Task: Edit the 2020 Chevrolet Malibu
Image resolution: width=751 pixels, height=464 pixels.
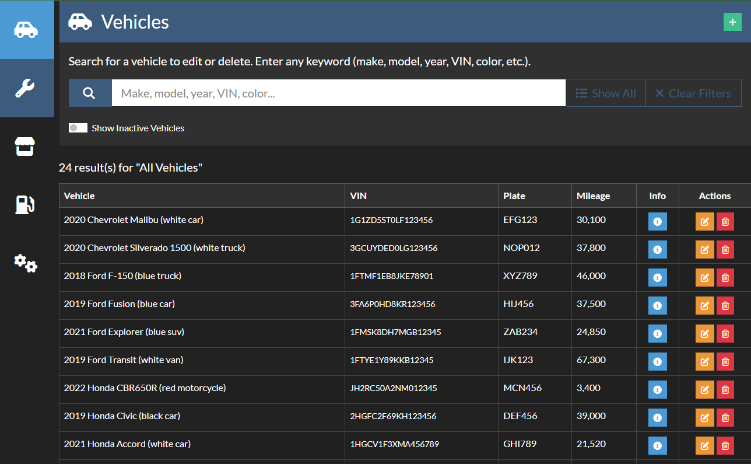Action: (x=704, y=221)
